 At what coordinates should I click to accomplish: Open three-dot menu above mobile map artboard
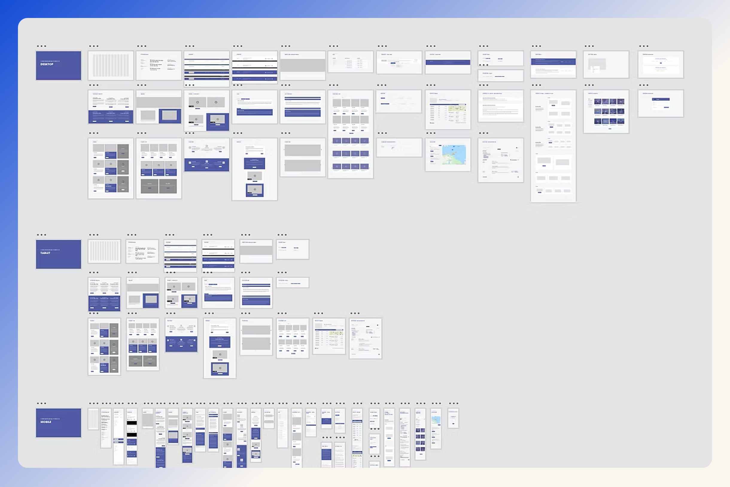(436, 403)
